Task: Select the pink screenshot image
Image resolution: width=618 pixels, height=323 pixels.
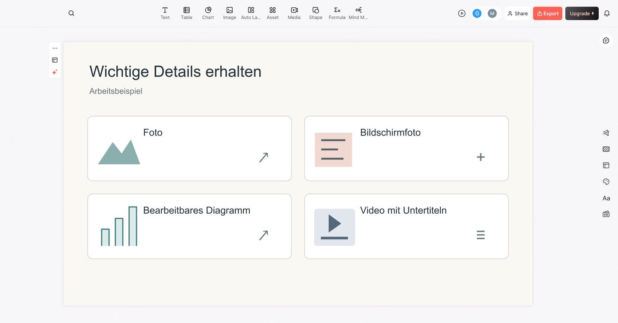Action: click(x=333, y=150)
